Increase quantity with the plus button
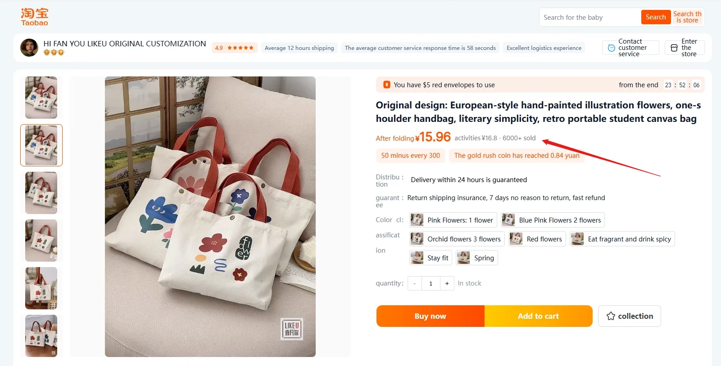This screenshot has height=366, width=721. pyautogui.click(x=447, y=283)
